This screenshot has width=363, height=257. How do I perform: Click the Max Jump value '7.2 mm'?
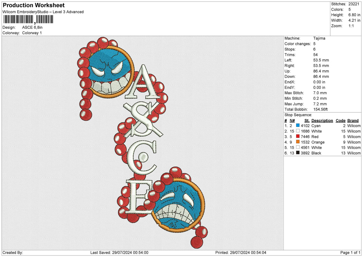[320, 104]
